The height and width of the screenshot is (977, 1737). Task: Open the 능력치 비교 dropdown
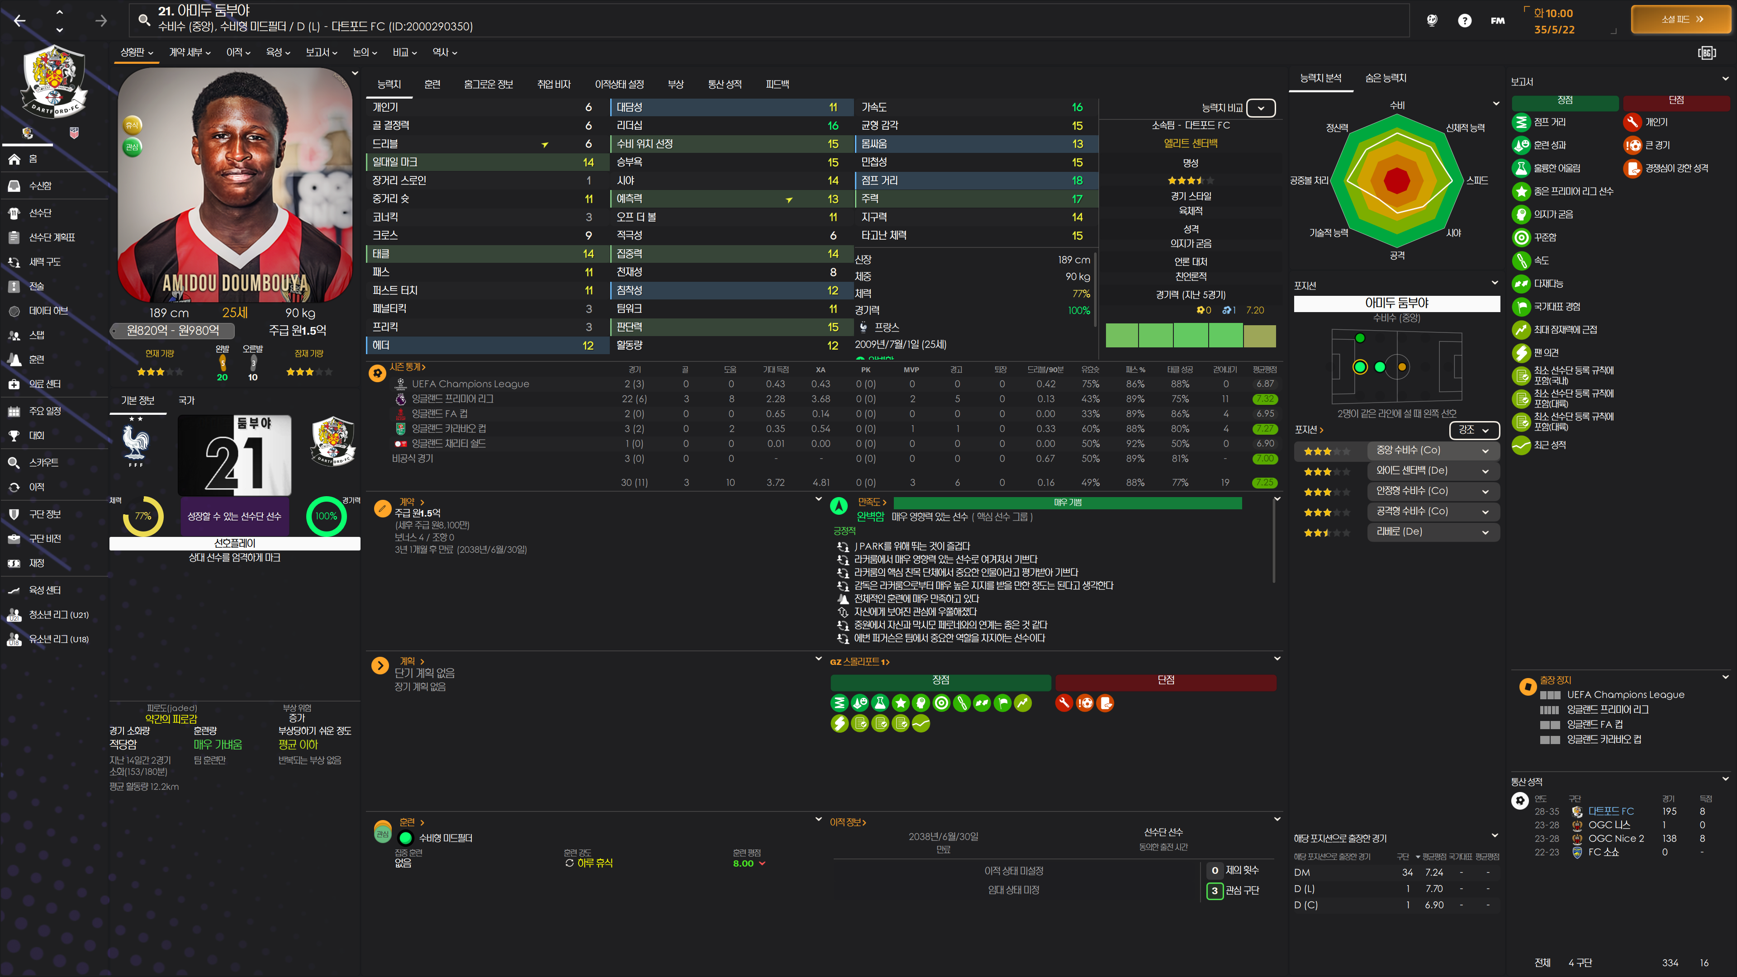[x=1260, y=108]
